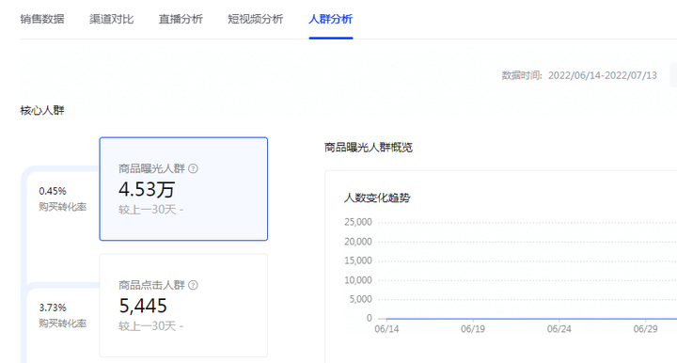Click the active 人群分析 tab
677x363 pixels.
pos(331,19)
